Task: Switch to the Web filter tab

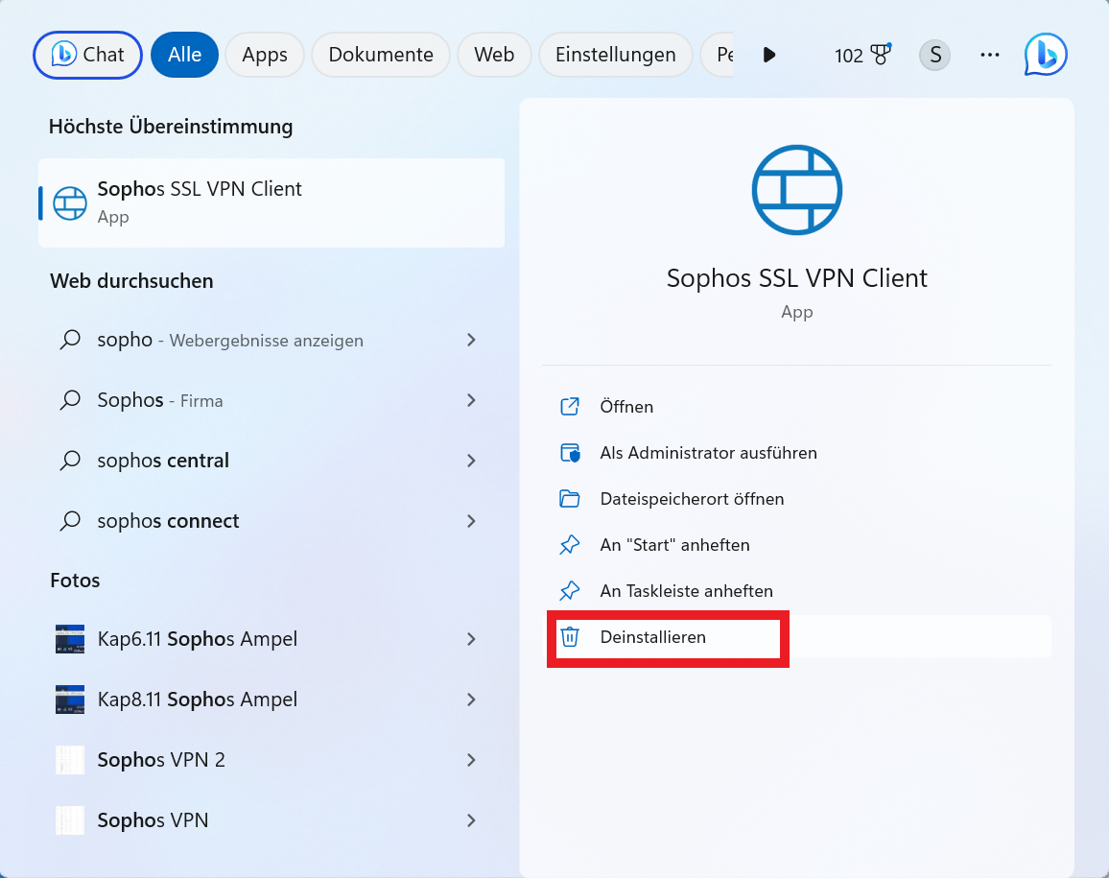Action: pos(494,56)
